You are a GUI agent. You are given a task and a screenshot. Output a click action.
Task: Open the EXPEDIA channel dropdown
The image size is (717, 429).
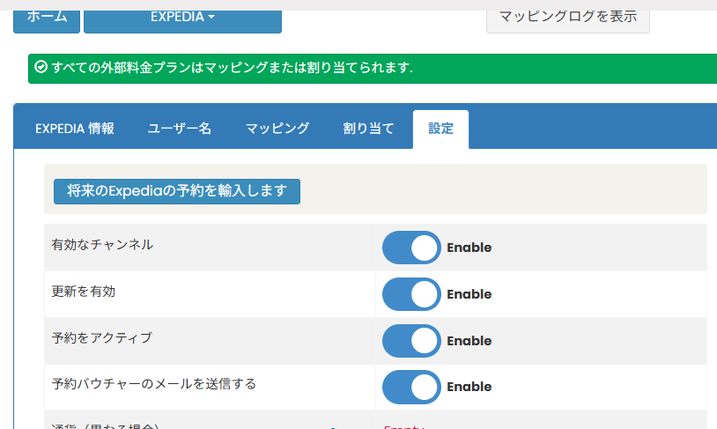click(x=182, y=17)
